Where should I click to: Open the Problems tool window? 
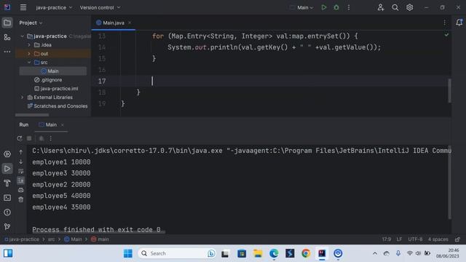[x=7, y=213]
